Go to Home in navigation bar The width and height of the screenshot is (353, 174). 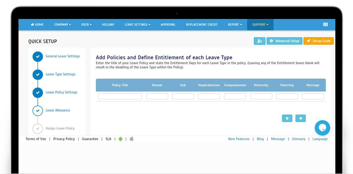click(x=37, y=25)
